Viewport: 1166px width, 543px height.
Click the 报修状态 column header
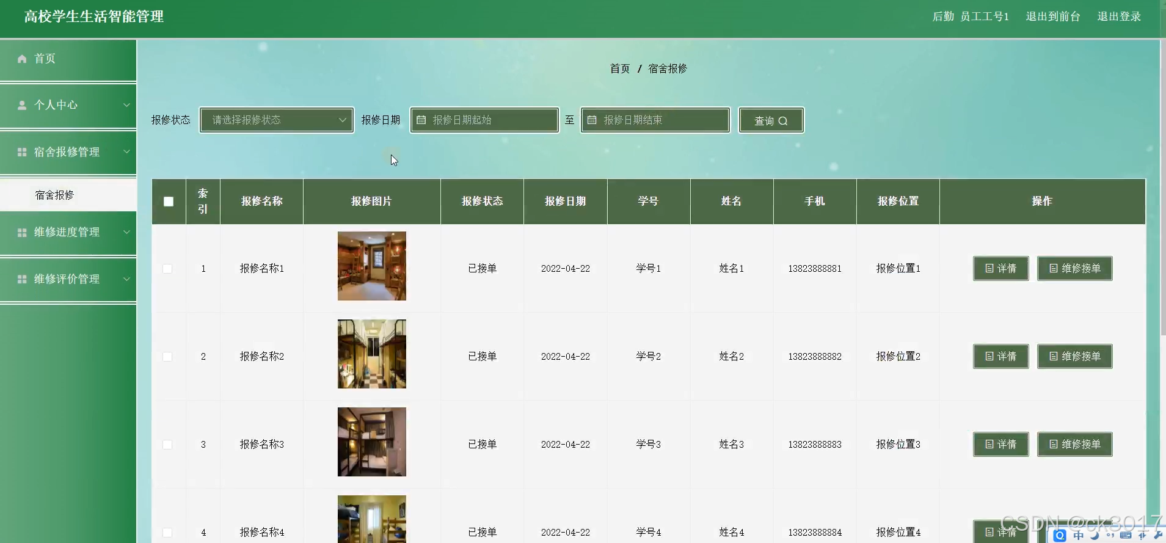(x=482, y=201)
